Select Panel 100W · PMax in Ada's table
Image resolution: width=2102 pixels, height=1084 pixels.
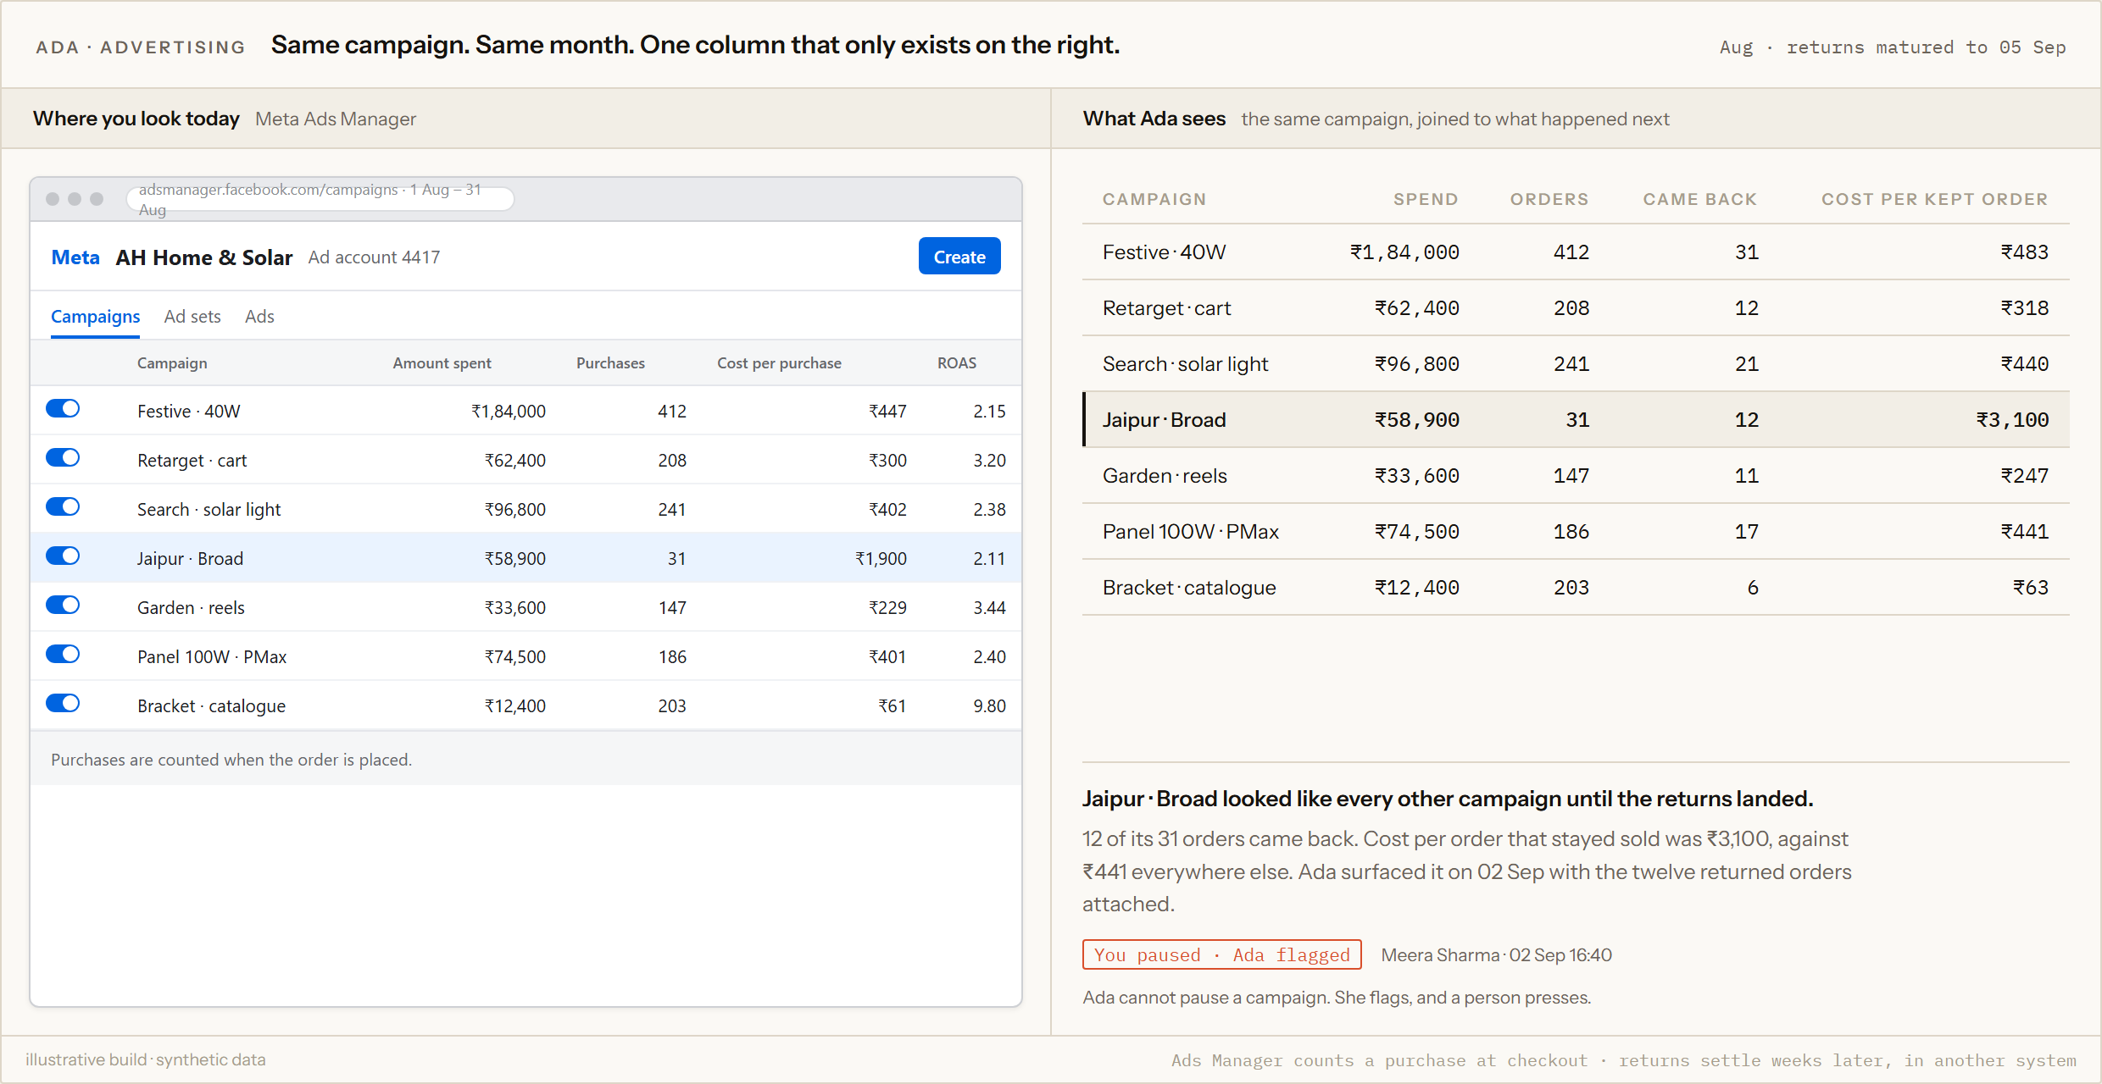coord(1191,532)
